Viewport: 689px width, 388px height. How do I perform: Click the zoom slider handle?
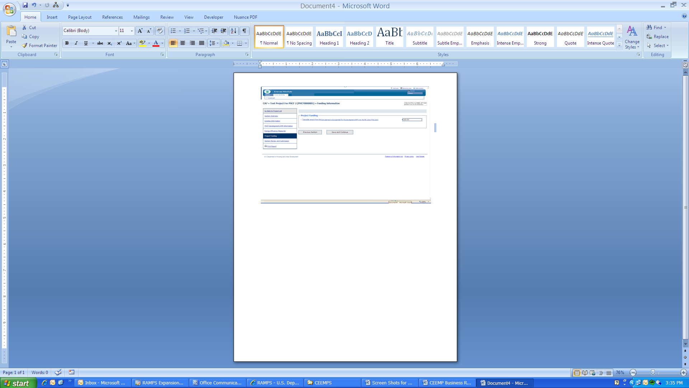tap(653, 373)
